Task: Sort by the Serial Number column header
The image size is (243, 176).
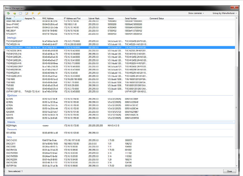Action: click(x=136, y=18)
